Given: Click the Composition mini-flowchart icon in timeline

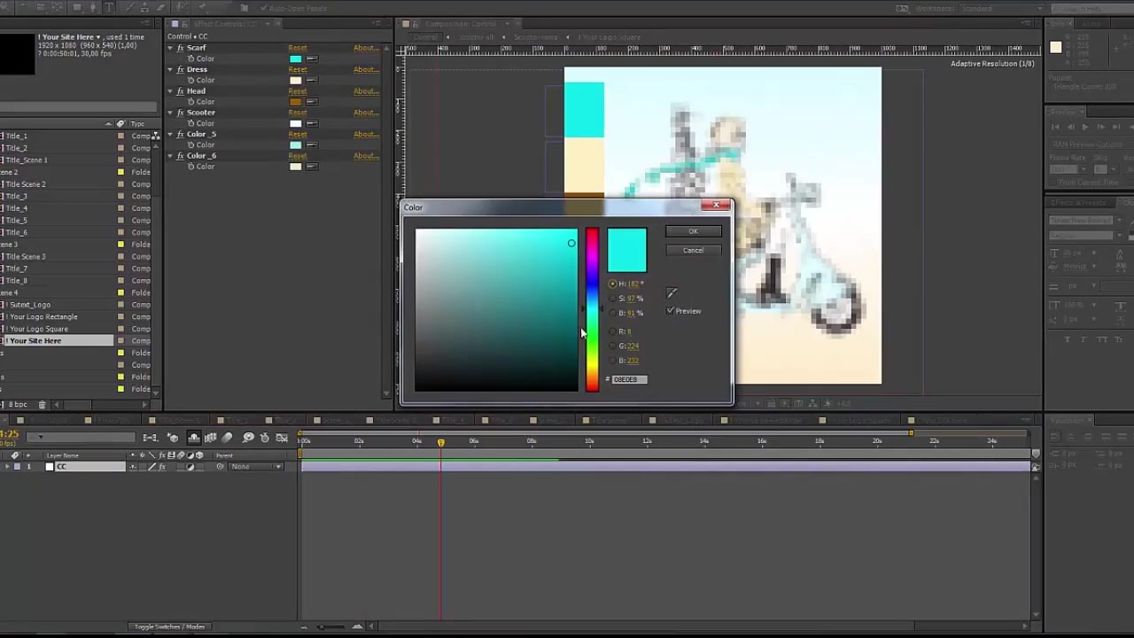Looking at the screenshot, I should coord(150,438).
